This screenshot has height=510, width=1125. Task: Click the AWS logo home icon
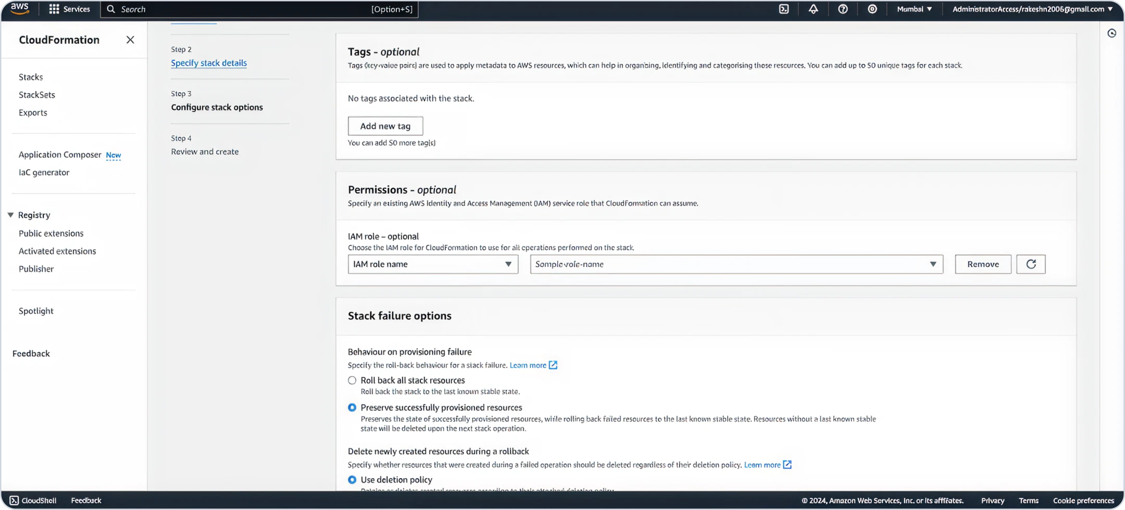coord(20,9)
